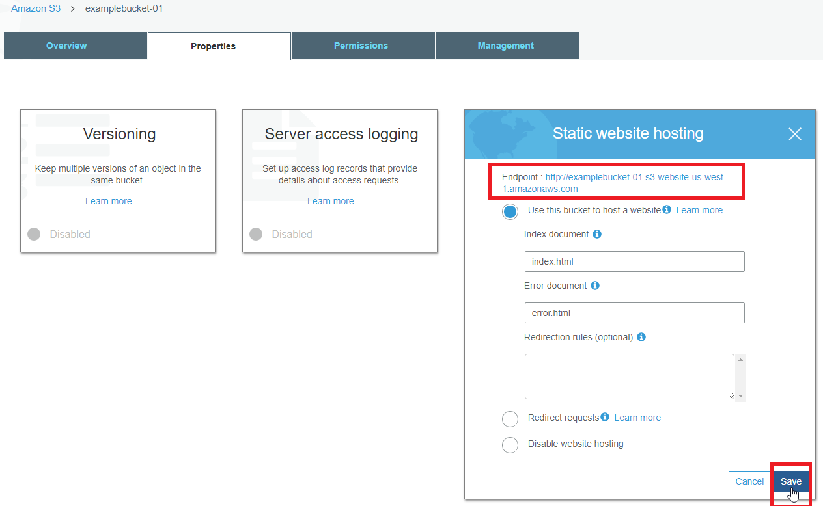Open the Properties tab
Screen dimensions: 823x506
click(x=219, y=46)
